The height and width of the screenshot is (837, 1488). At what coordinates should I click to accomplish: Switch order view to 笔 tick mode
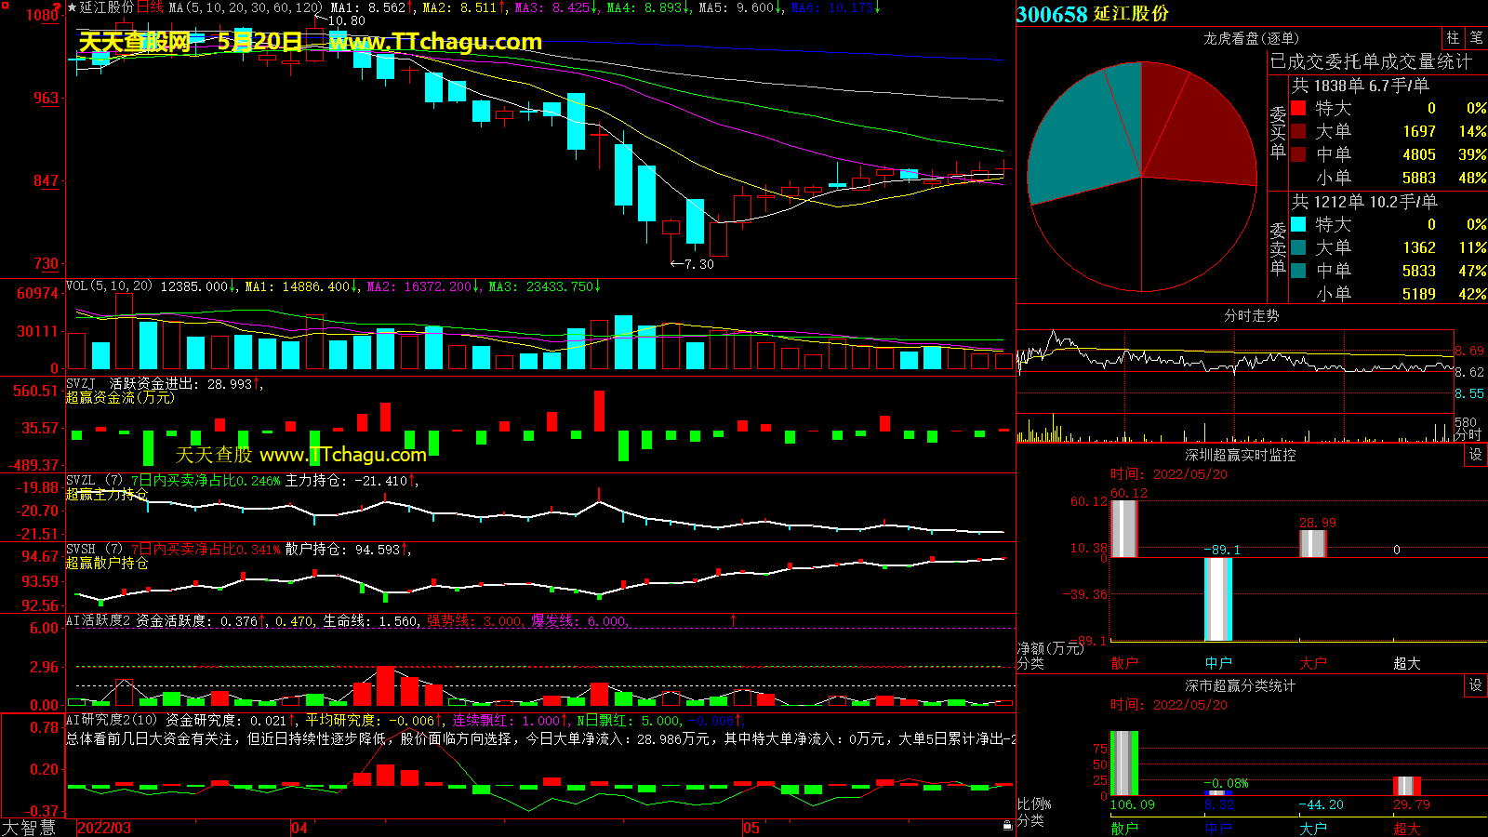pyautogui.click(x=1477, y=38)
